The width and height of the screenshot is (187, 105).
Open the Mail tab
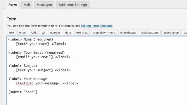pos(27,5)
